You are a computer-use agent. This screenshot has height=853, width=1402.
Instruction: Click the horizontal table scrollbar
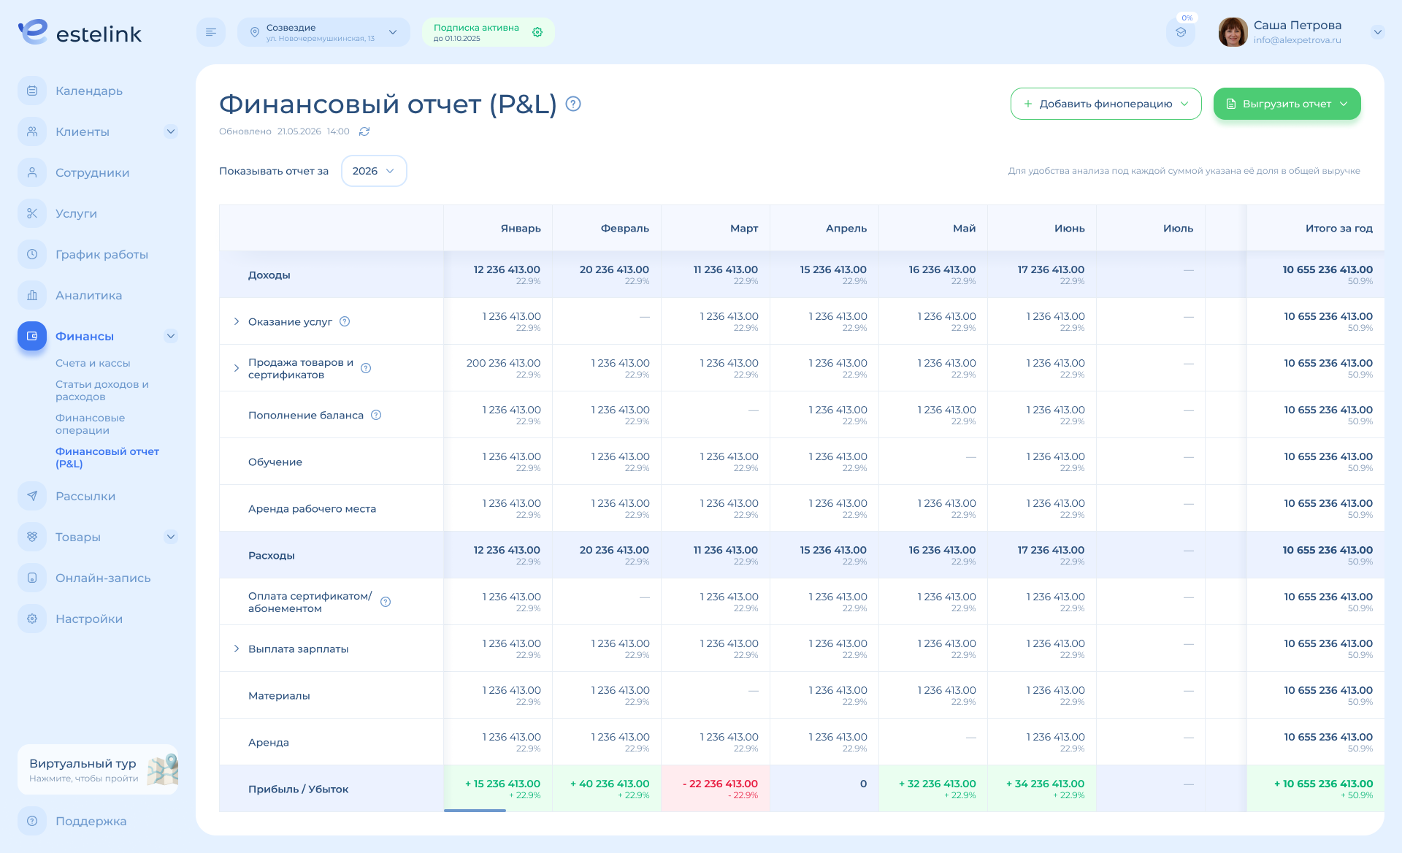475,810
